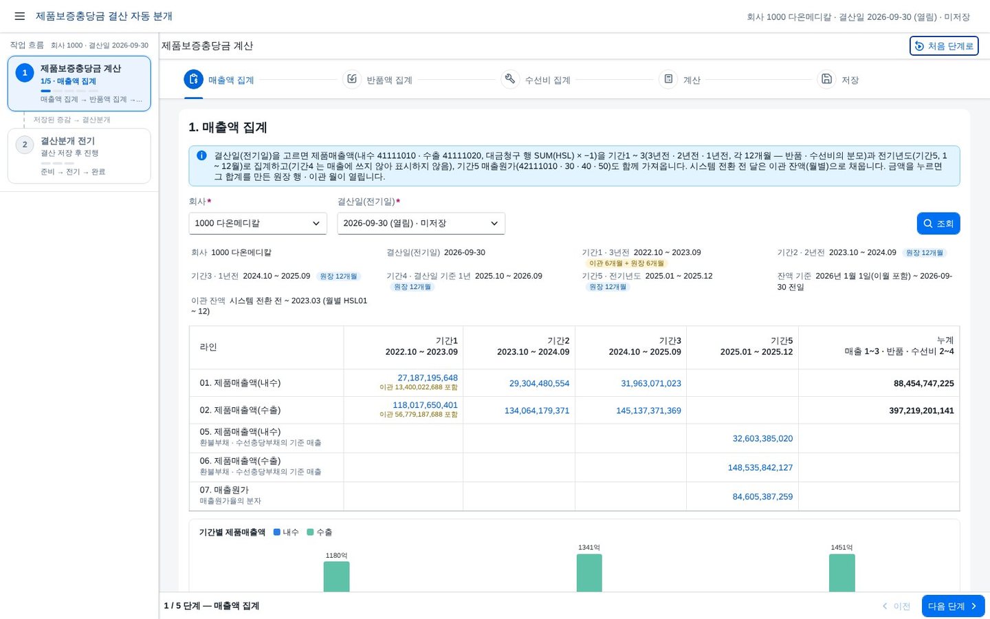Open amount 31,963,071,023 in 기간3
The height and width of the screenshot is (619, 990).
click(651, 383)
